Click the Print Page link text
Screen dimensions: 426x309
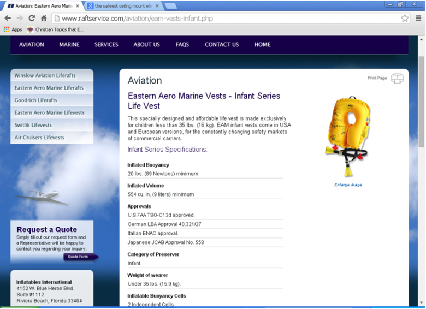(x=377, y=78)
